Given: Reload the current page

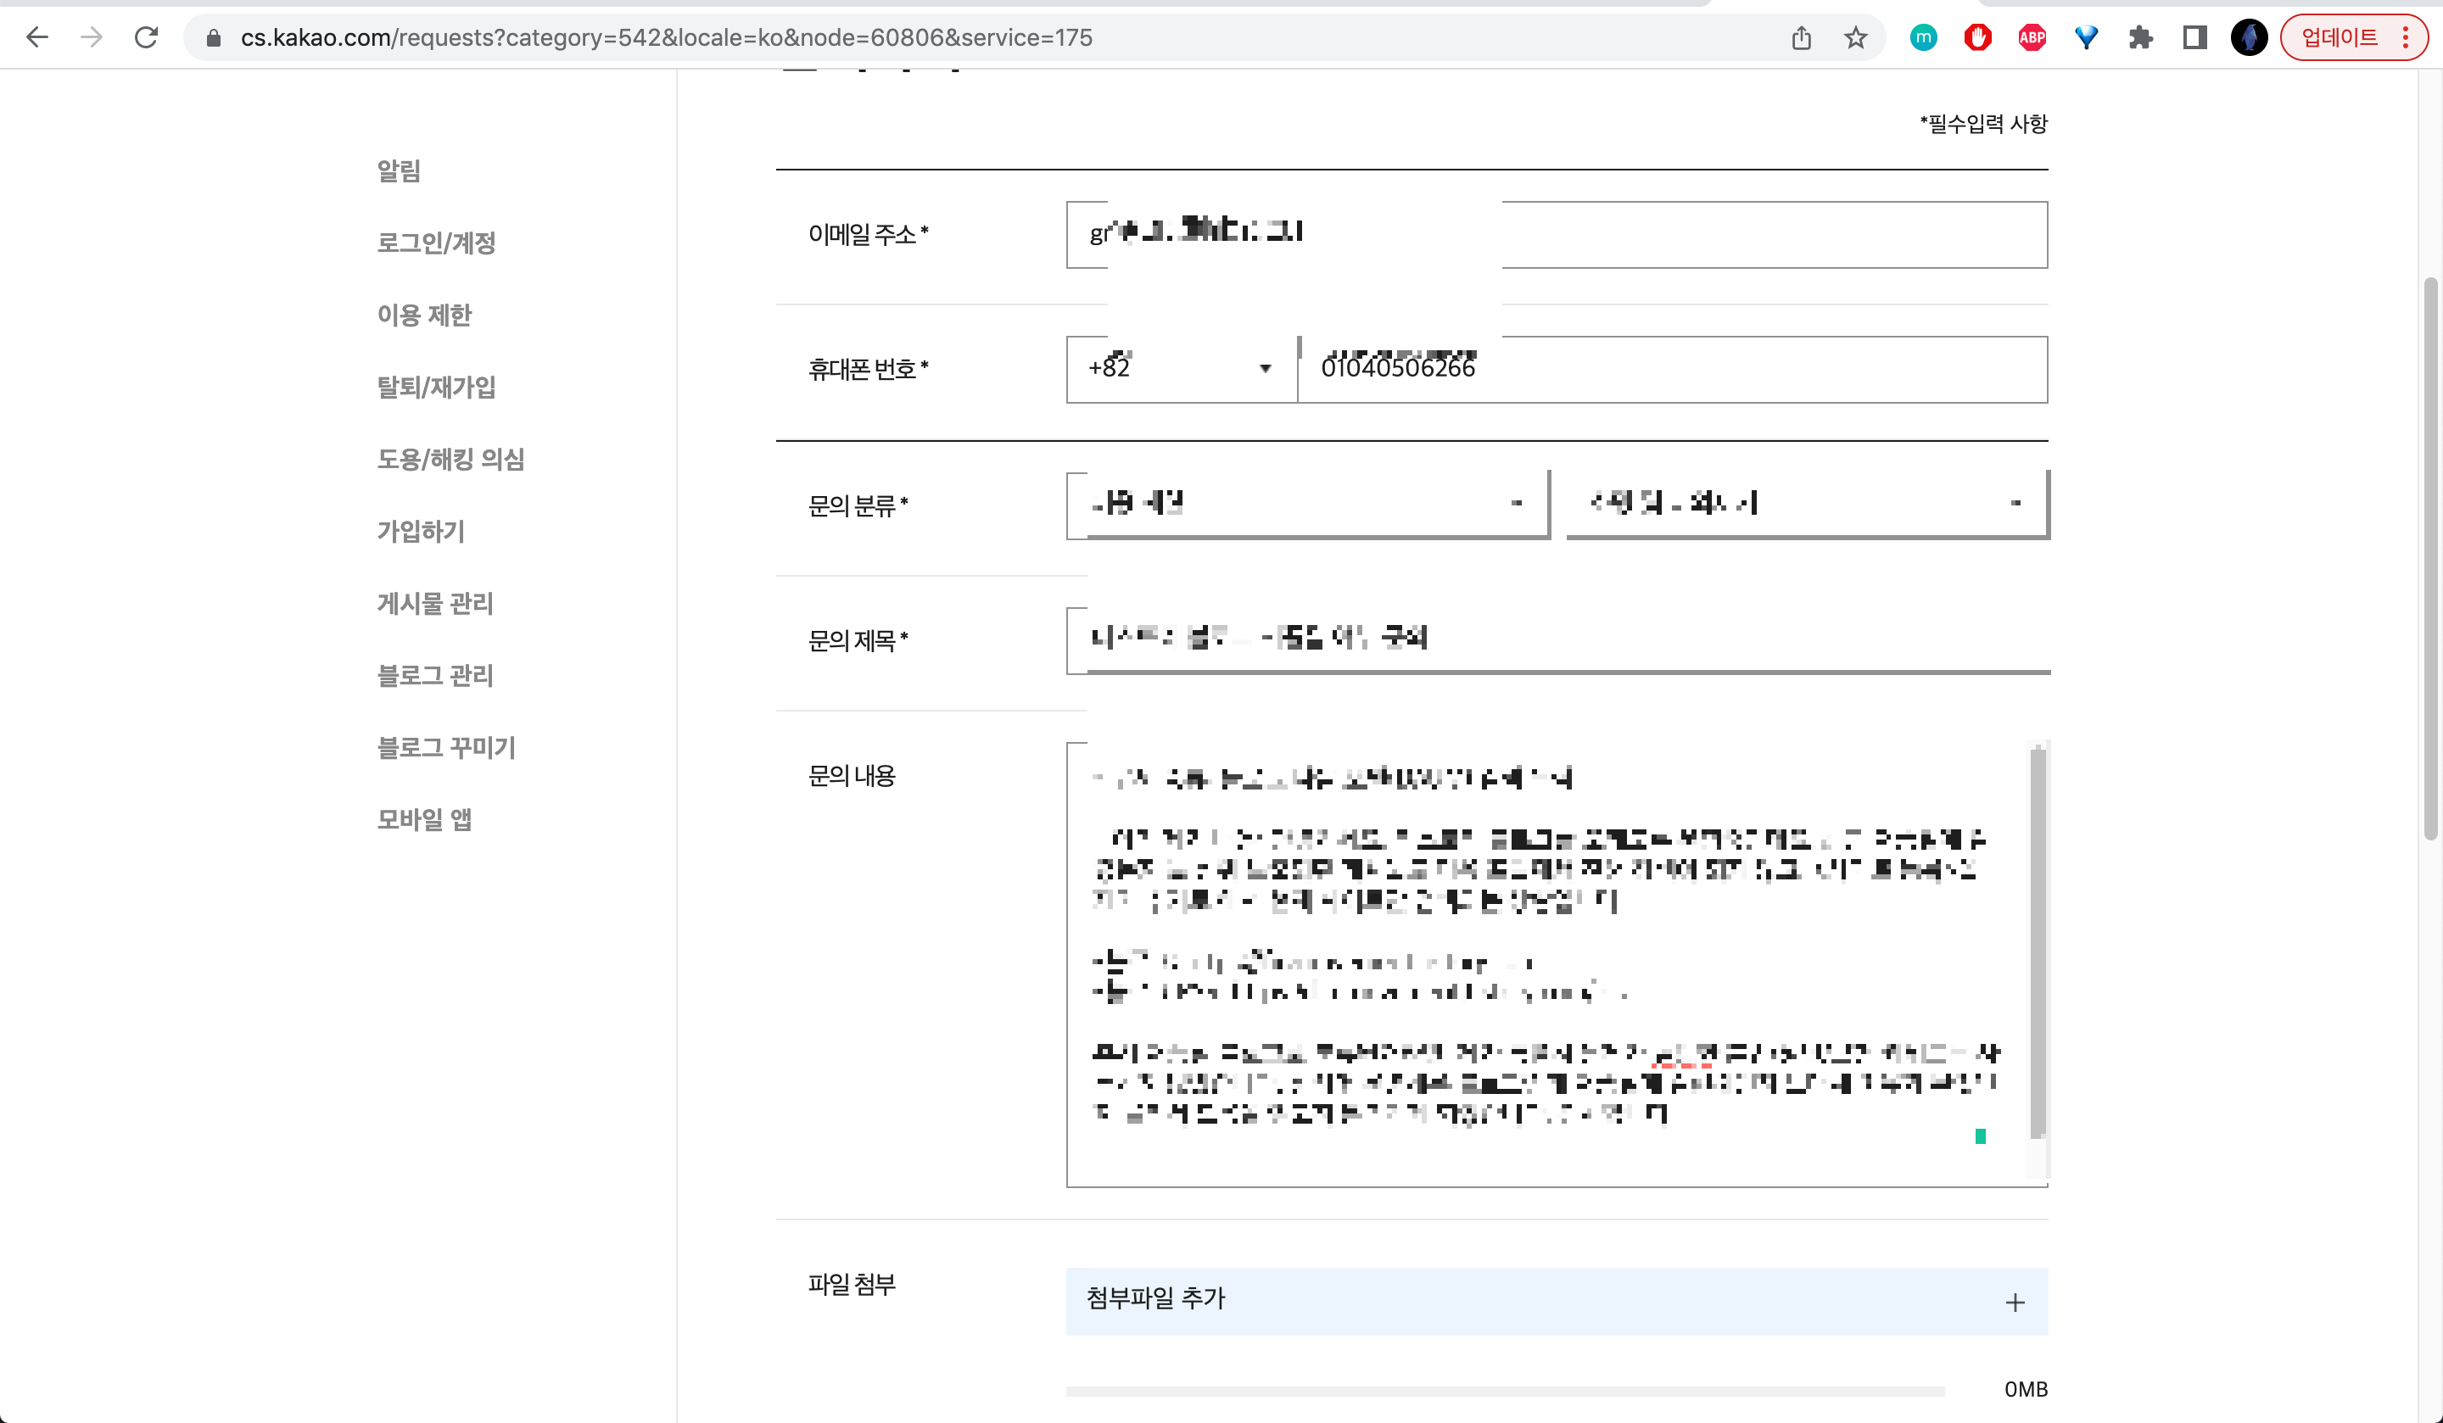Looking at the screenshot, I should point(147,38).
